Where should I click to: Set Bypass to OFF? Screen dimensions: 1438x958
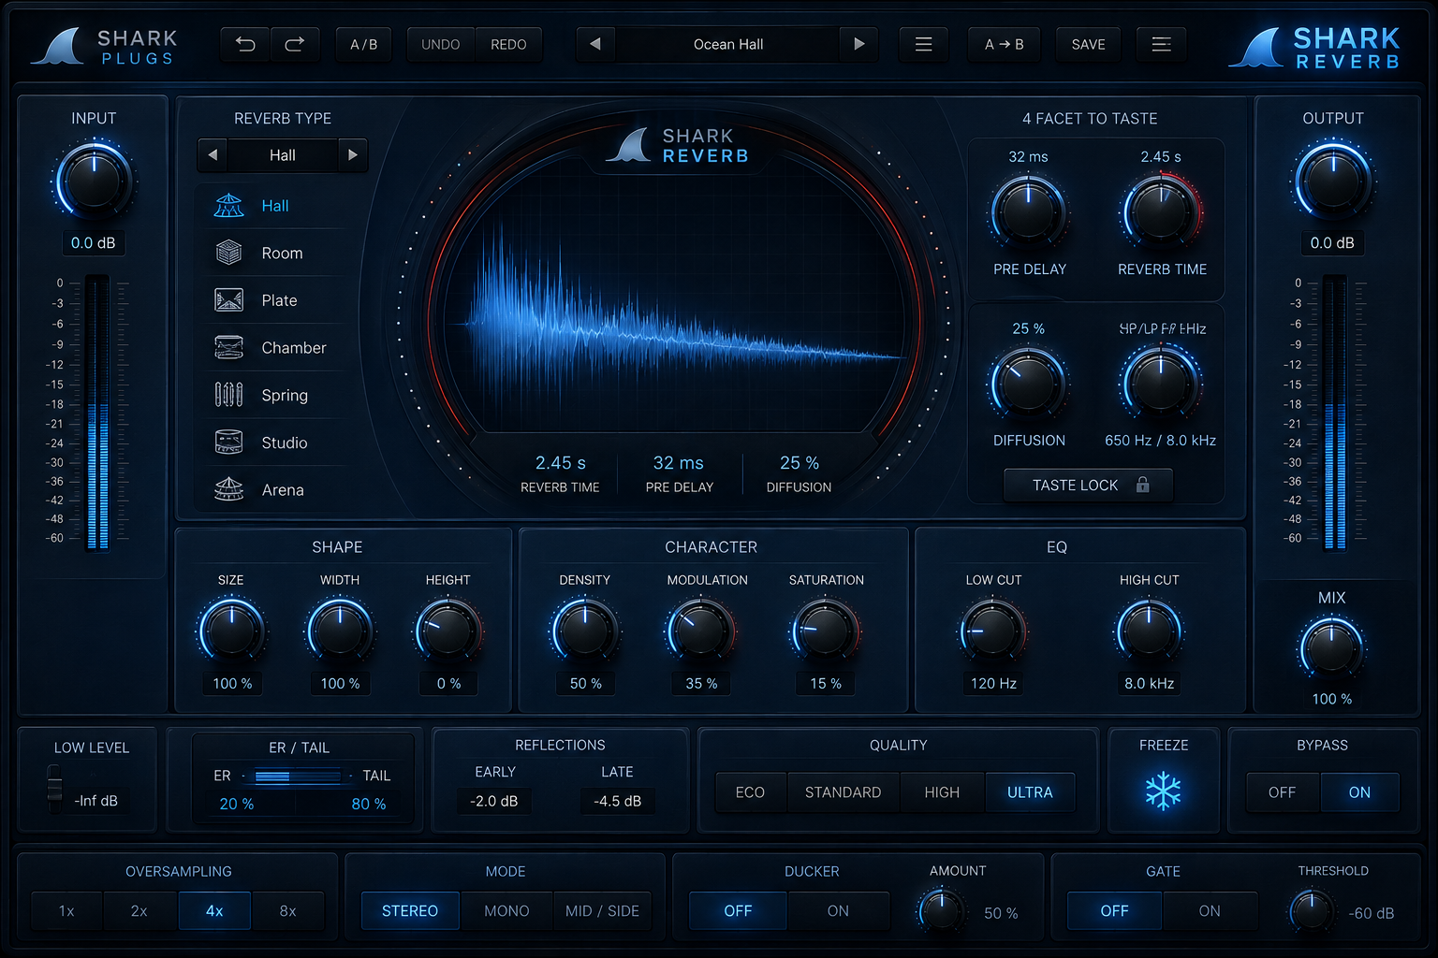point(1283,792)
